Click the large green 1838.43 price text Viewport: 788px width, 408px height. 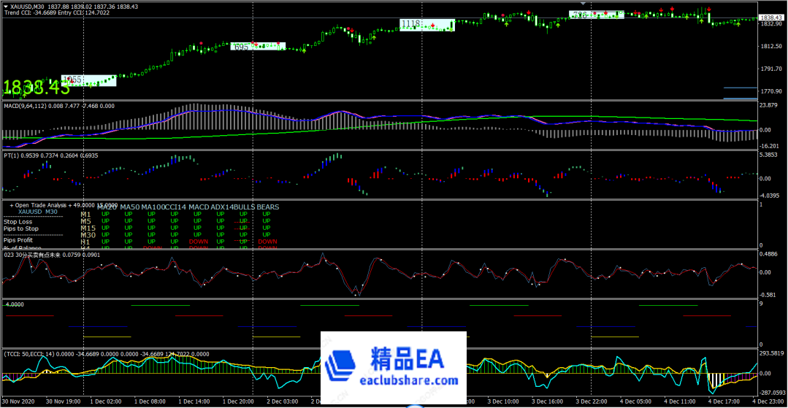(x=35, y=88)
